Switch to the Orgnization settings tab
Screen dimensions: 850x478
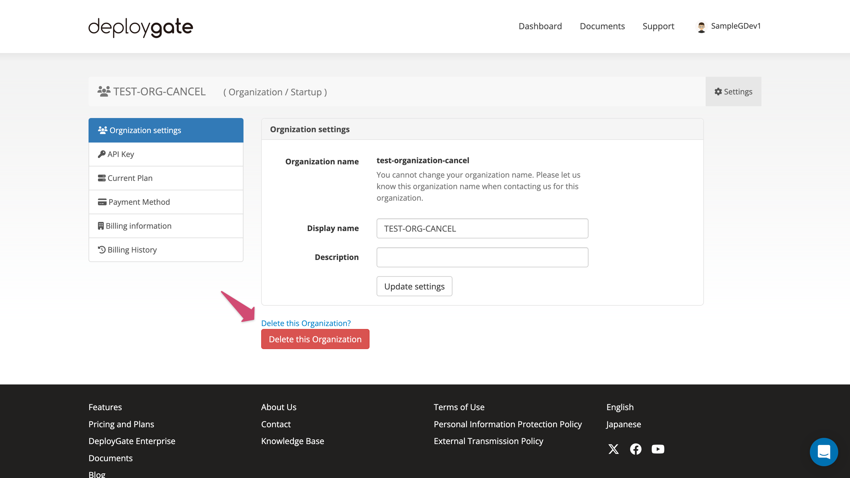coord(145,130)
